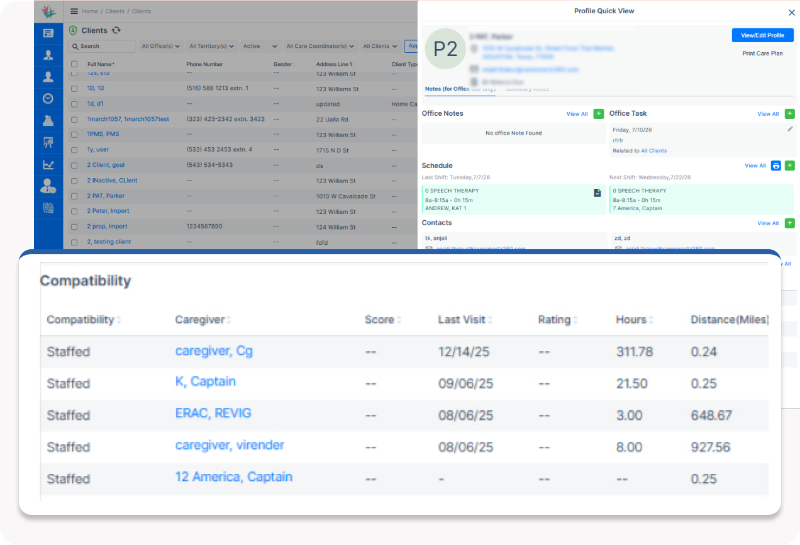Sort compatibility table by Last Visit column
Image resolution: width=800 pixels, height=545 pixels.
tap(465, 320)
